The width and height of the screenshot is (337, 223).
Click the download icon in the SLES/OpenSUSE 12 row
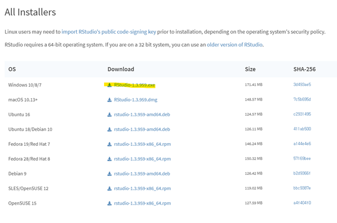(109, 189)
